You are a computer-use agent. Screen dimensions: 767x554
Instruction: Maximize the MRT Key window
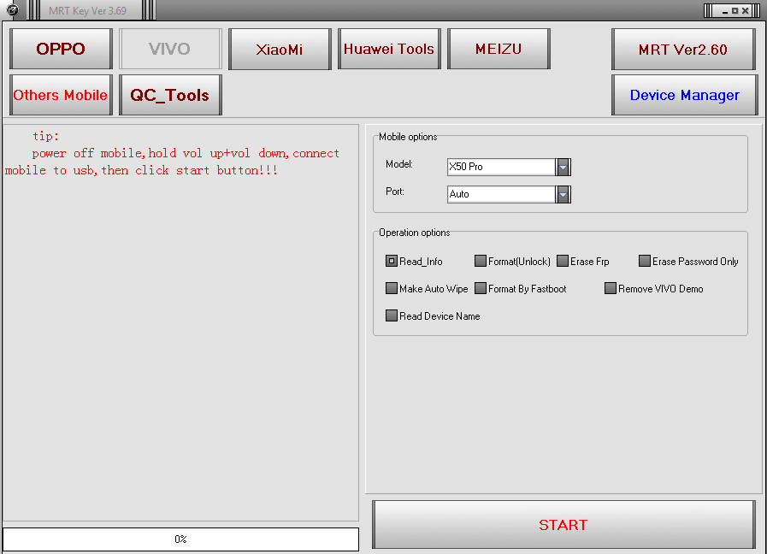click(x=735, y=11)
